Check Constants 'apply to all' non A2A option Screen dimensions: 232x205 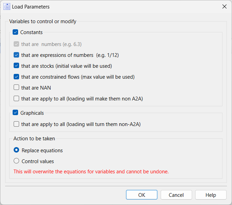pyautogui.click(x=16, y=98)
